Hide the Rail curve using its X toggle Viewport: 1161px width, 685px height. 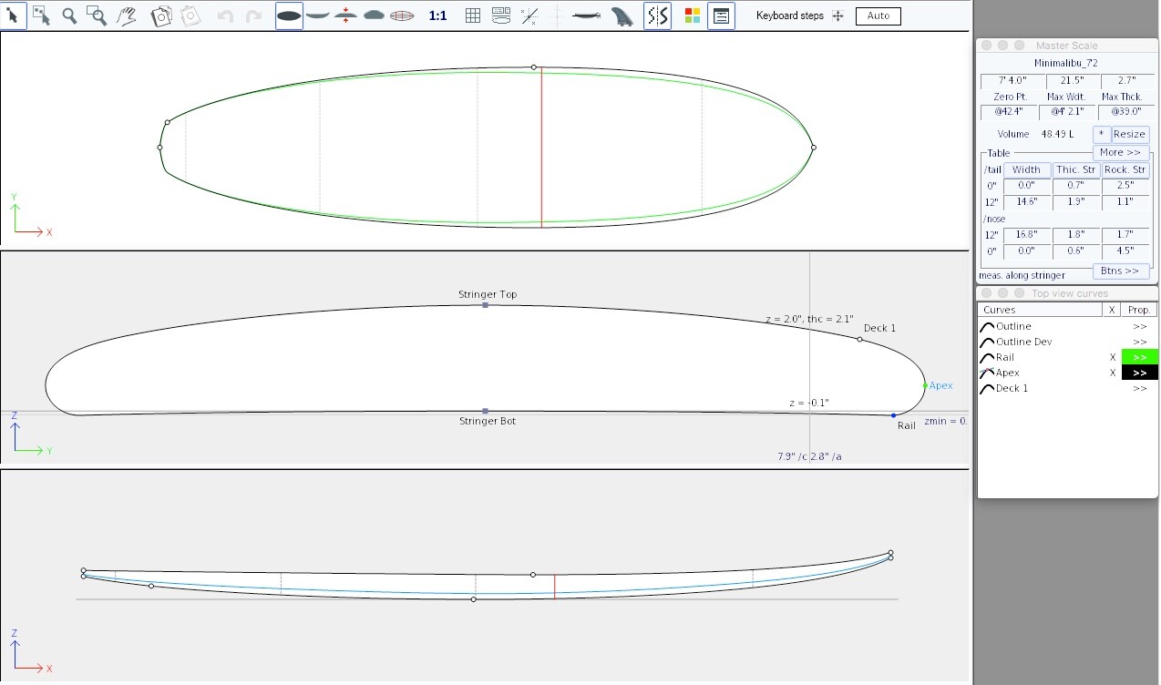1113,357
